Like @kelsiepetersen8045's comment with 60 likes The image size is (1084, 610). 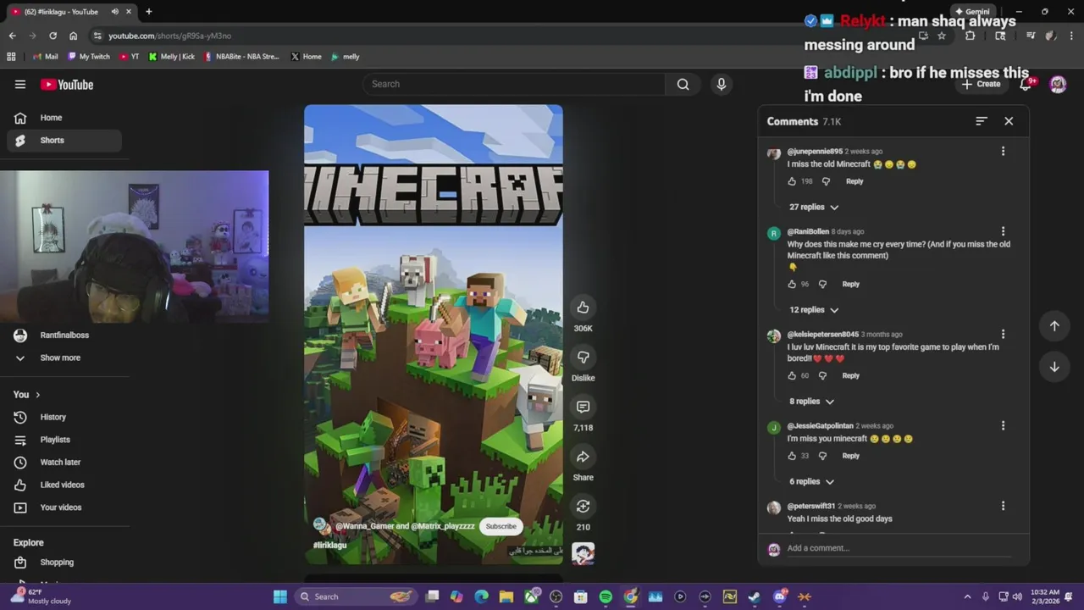(792, 375)
